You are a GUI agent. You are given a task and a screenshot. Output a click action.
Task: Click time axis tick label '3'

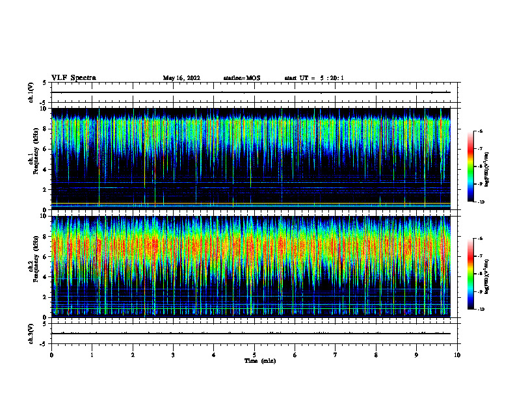[173, 355]
